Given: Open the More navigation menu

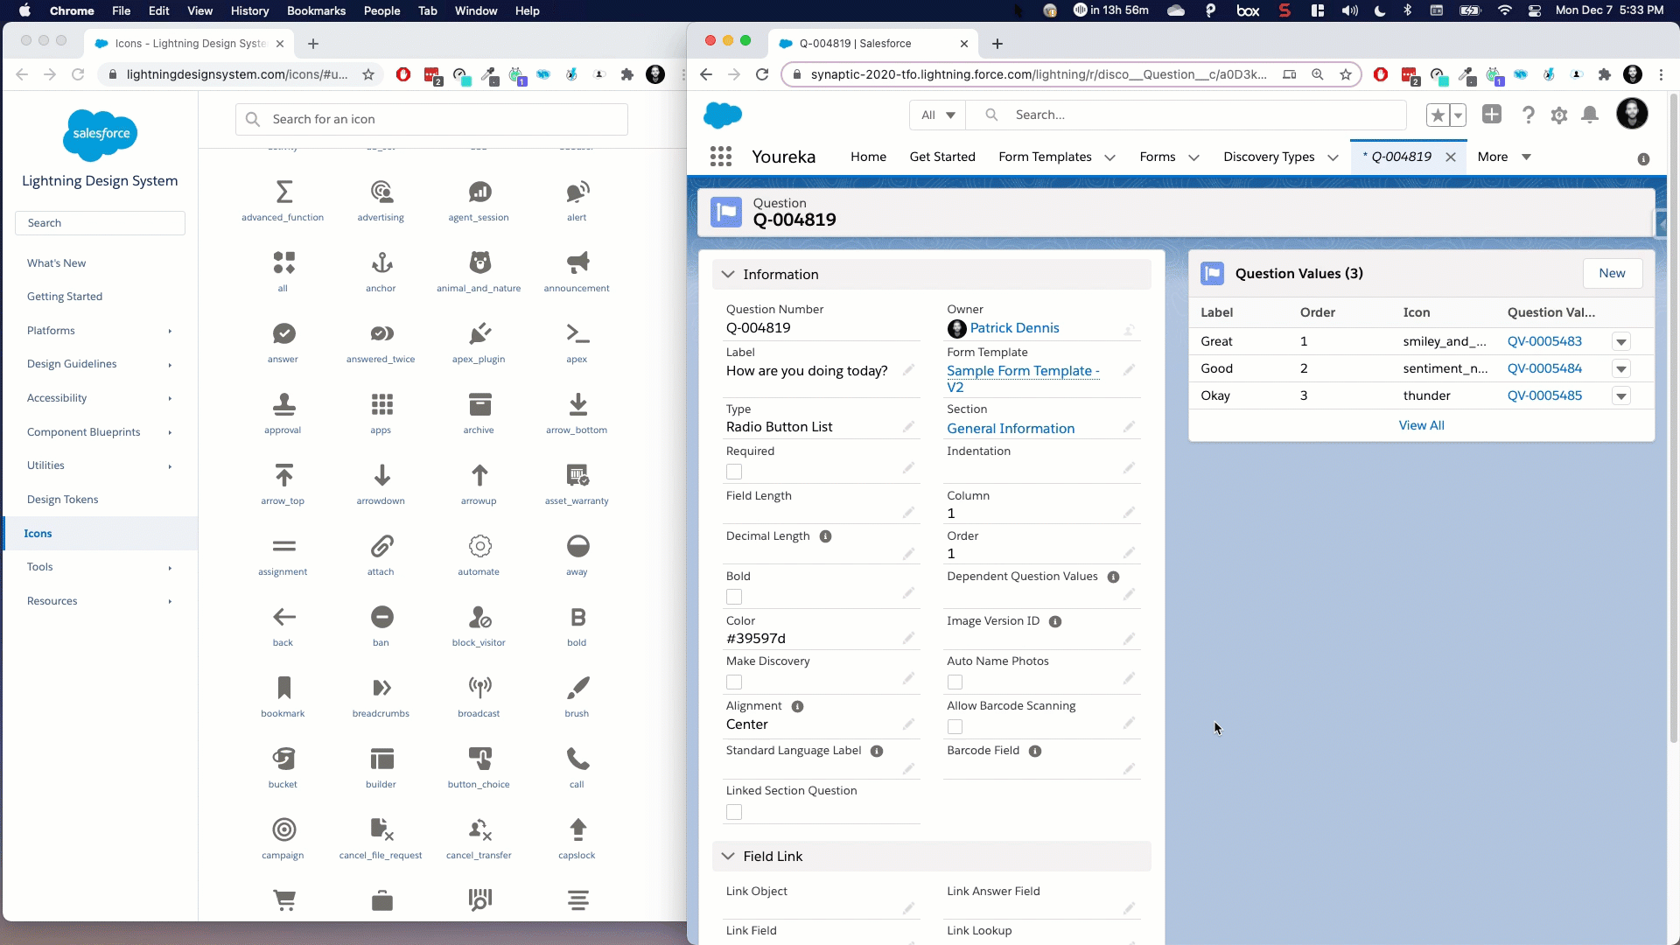Looking at the screenshot, I should (x=1503, y=157).
